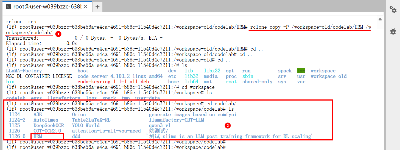The image size is (400, 150).
Task: Click the bug debug icon in right sidebar
Action: click(x=393, y=31)
